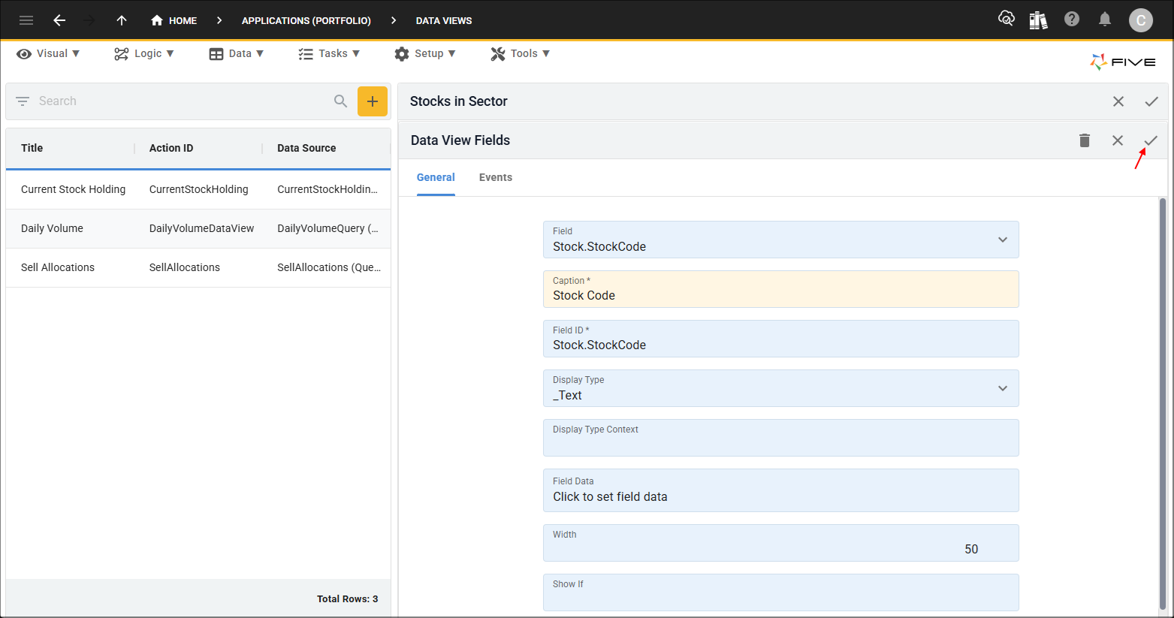Open the hamburger navigation menu
The width and height of the screenshot is (1174, 618).
coord(26,20)
